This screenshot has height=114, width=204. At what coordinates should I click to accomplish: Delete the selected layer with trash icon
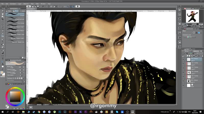pyautogui.click(x=202, y=56)
